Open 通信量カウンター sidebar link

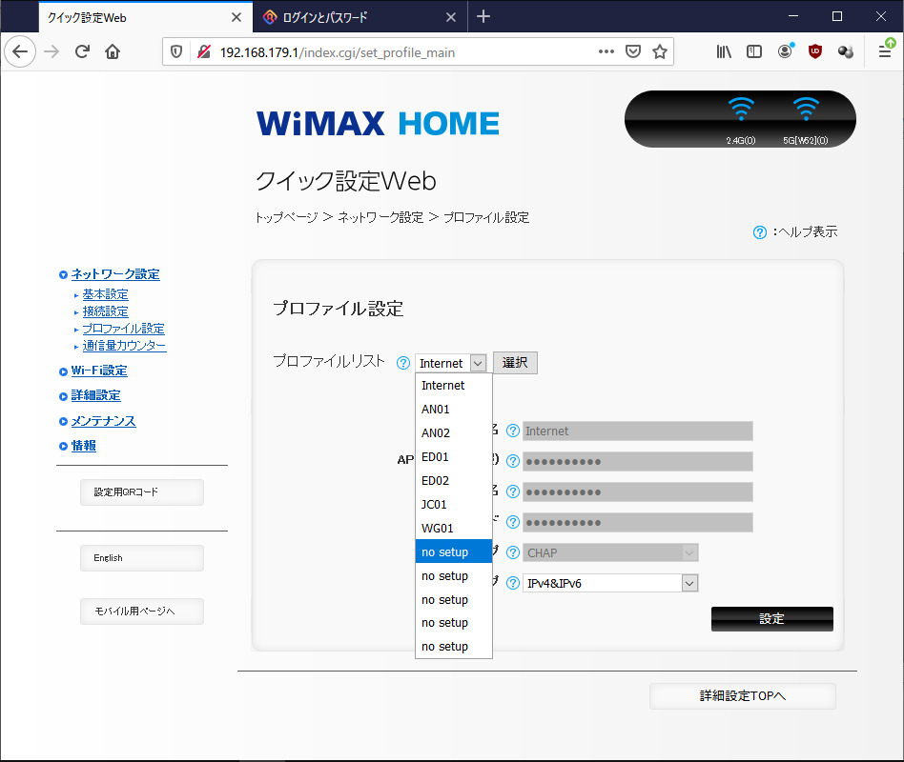tap(124, 346)
